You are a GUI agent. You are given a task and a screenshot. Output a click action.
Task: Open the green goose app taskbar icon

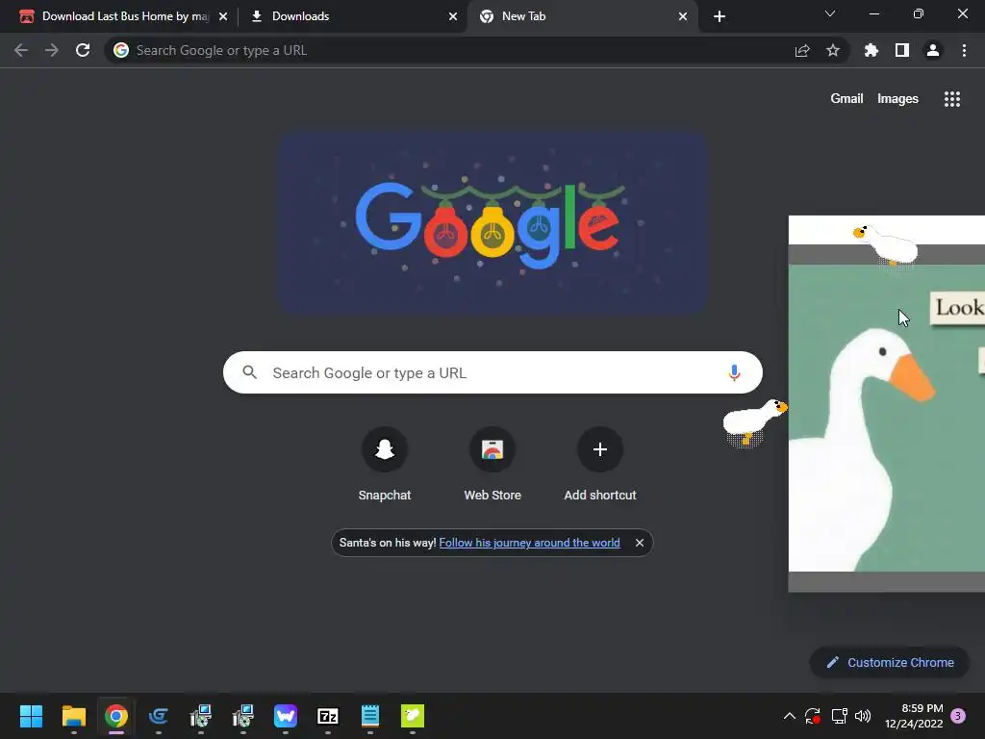(x=413, y=716)
